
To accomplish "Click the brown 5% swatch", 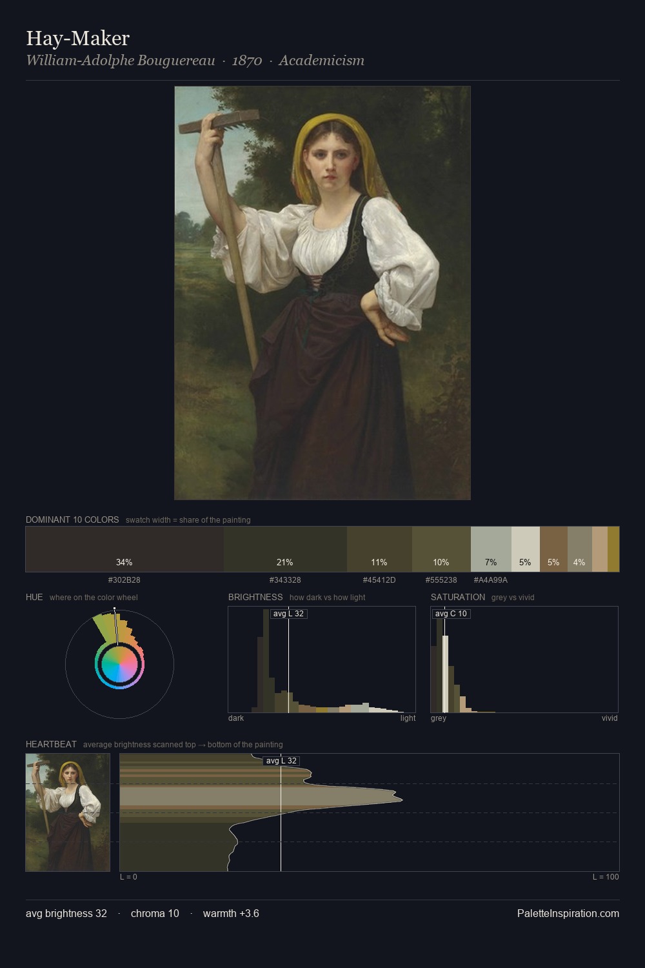I will [553, 549].
